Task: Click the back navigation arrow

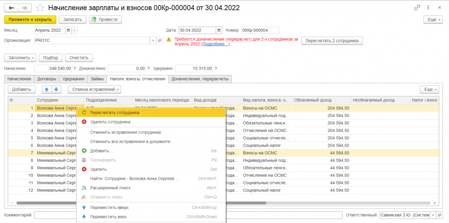Action: 11,8
